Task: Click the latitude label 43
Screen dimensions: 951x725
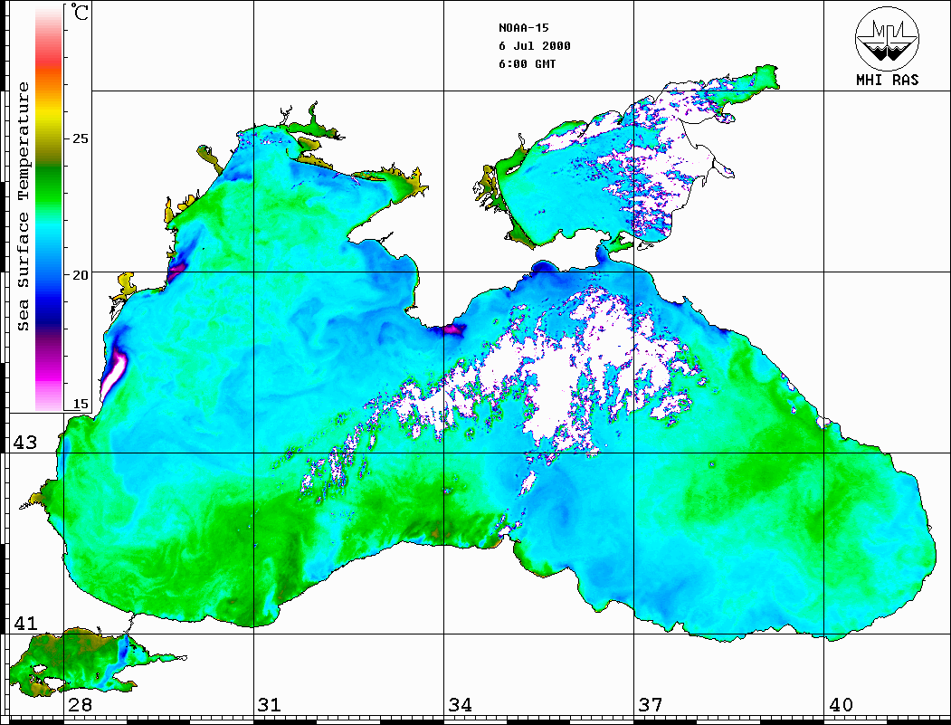Action: pyautogui.click(x=24, y=443)
